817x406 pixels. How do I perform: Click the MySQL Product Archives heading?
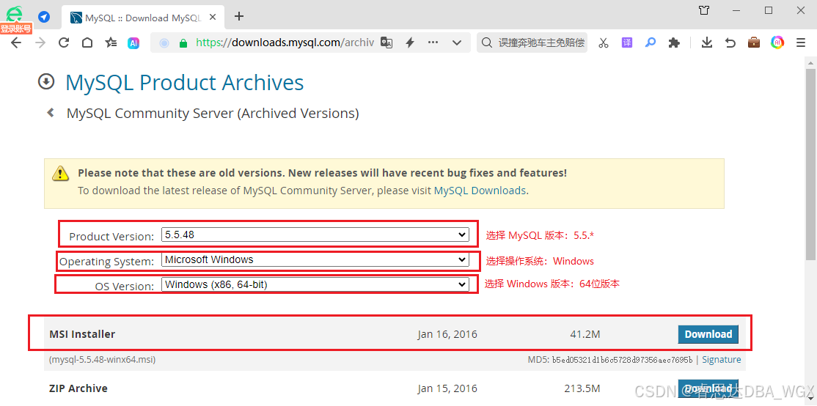click(185, 83)
